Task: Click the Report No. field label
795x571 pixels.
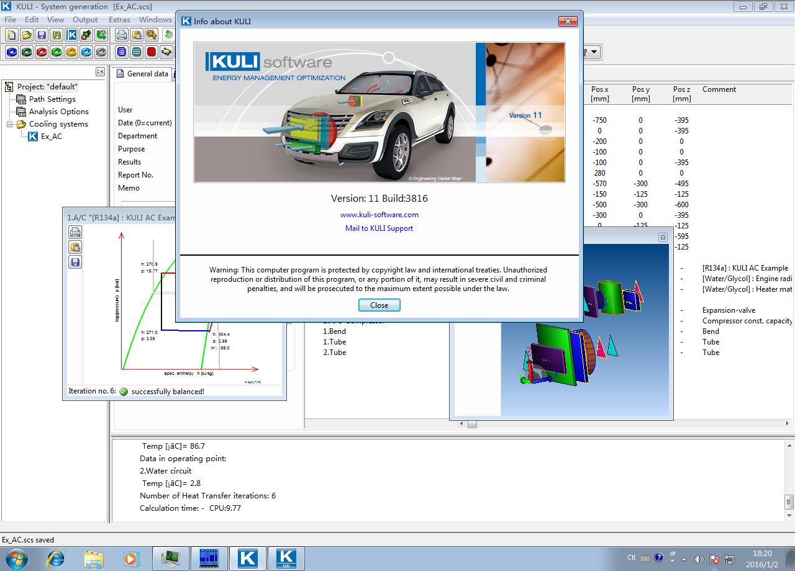Action: click(x=135, y=175)
